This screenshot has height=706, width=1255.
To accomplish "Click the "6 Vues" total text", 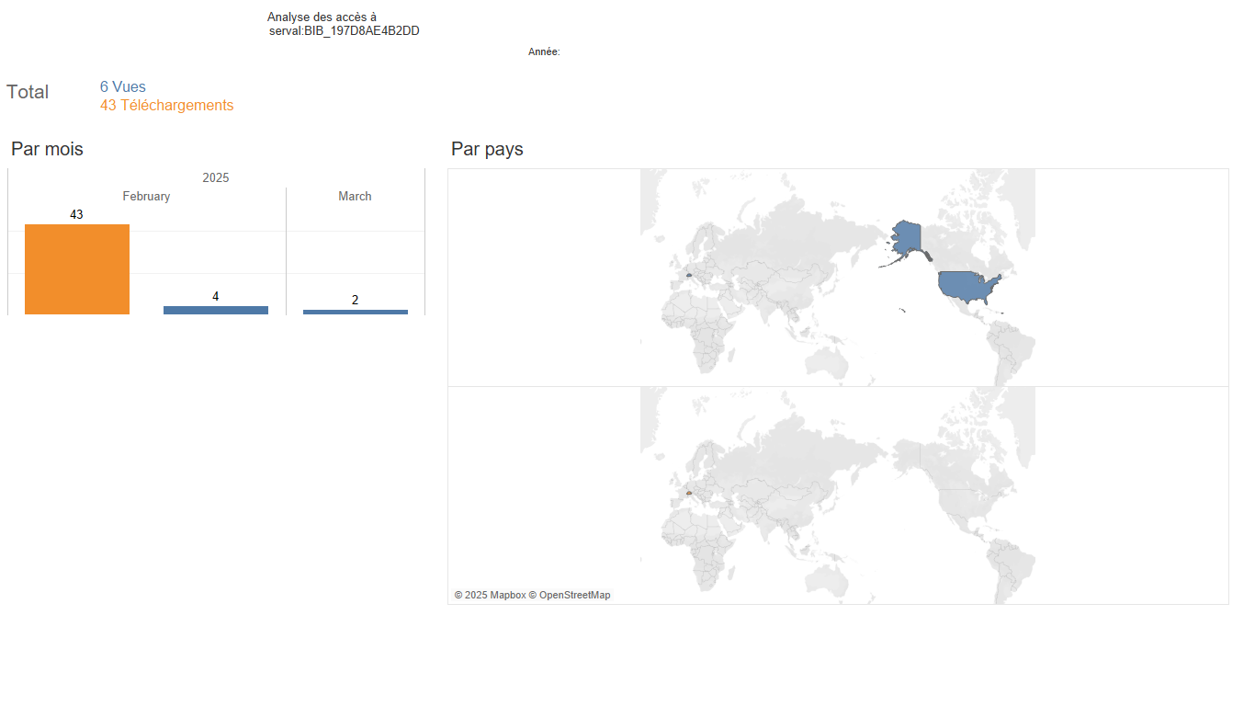I will pos(123,87).
